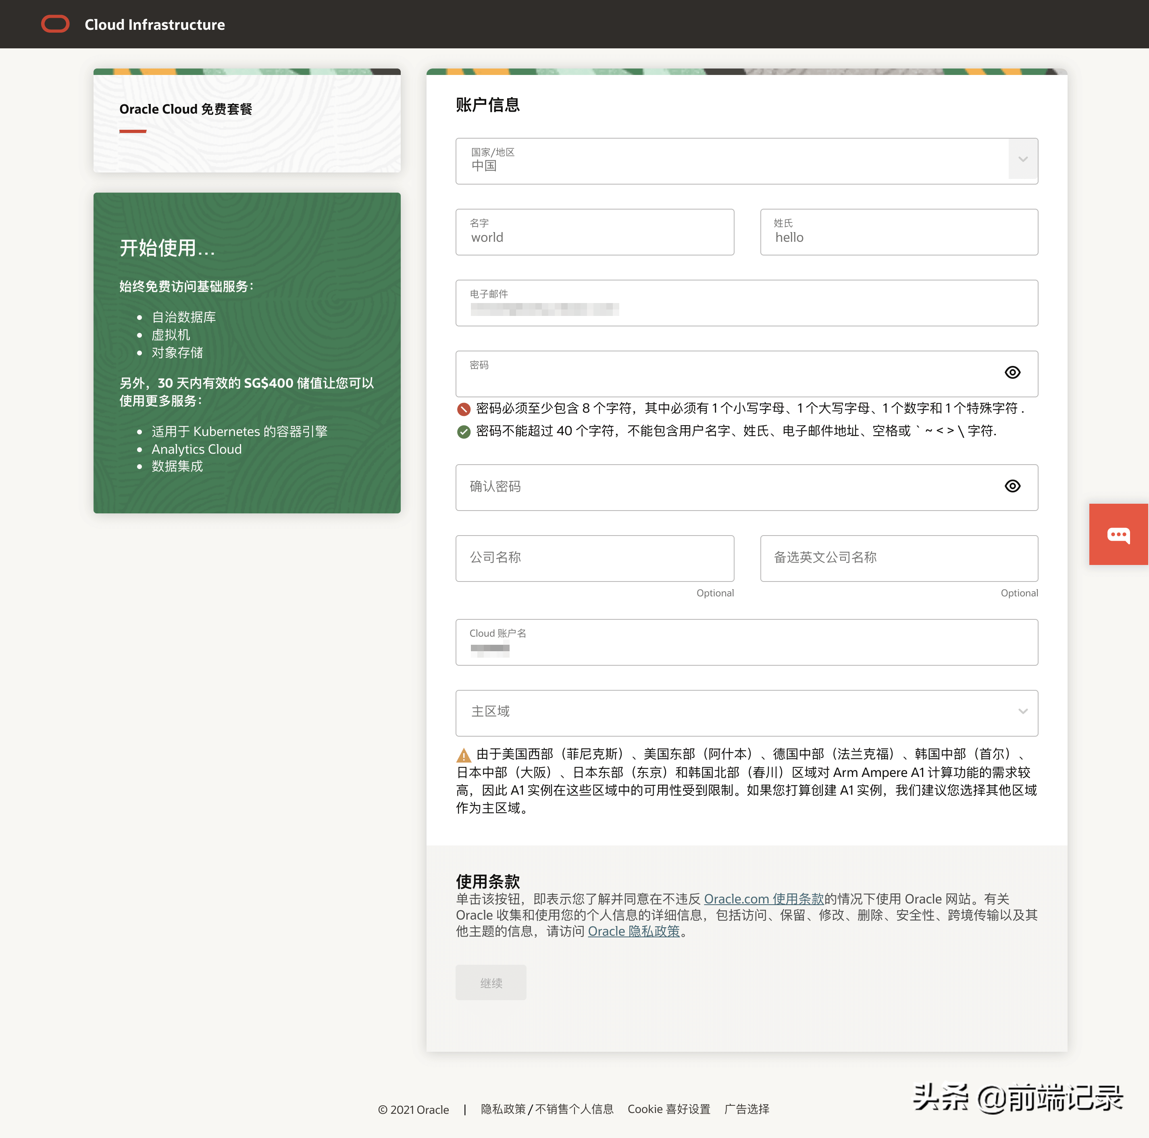The width and height of the screenshot is (1149, 1138).
Task: Click the orange warning triangle icon
Action: point(463,755)
